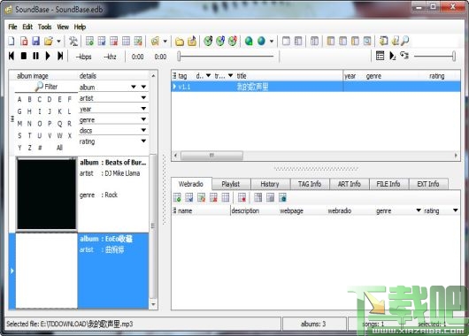Click the play-mode arrow icon beside playlist icon
This screenshot has height=336, width=469.
point(392,56)
